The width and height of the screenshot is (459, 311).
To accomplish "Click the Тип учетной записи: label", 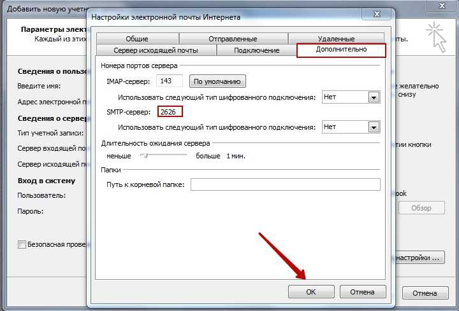I will (x=50, y=133).
